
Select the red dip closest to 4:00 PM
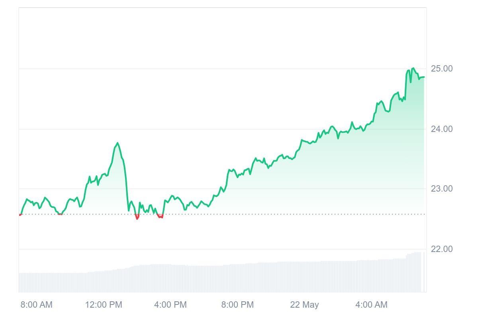[160, 217]
